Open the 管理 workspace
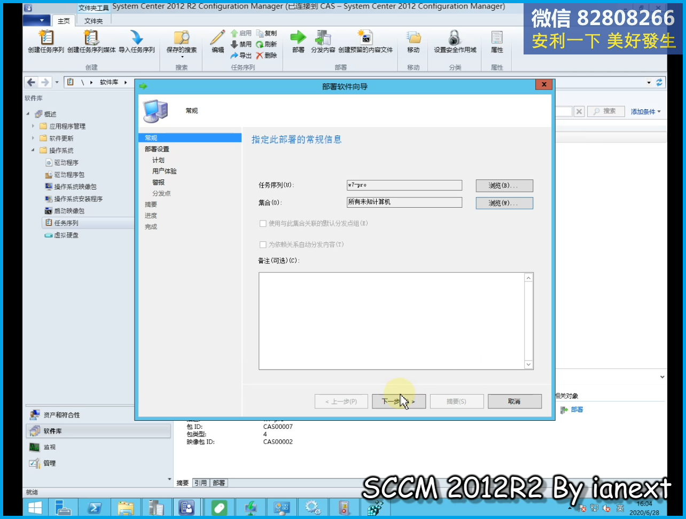The height and width of the screenshot is (519, 686). (x=98, y=463)
